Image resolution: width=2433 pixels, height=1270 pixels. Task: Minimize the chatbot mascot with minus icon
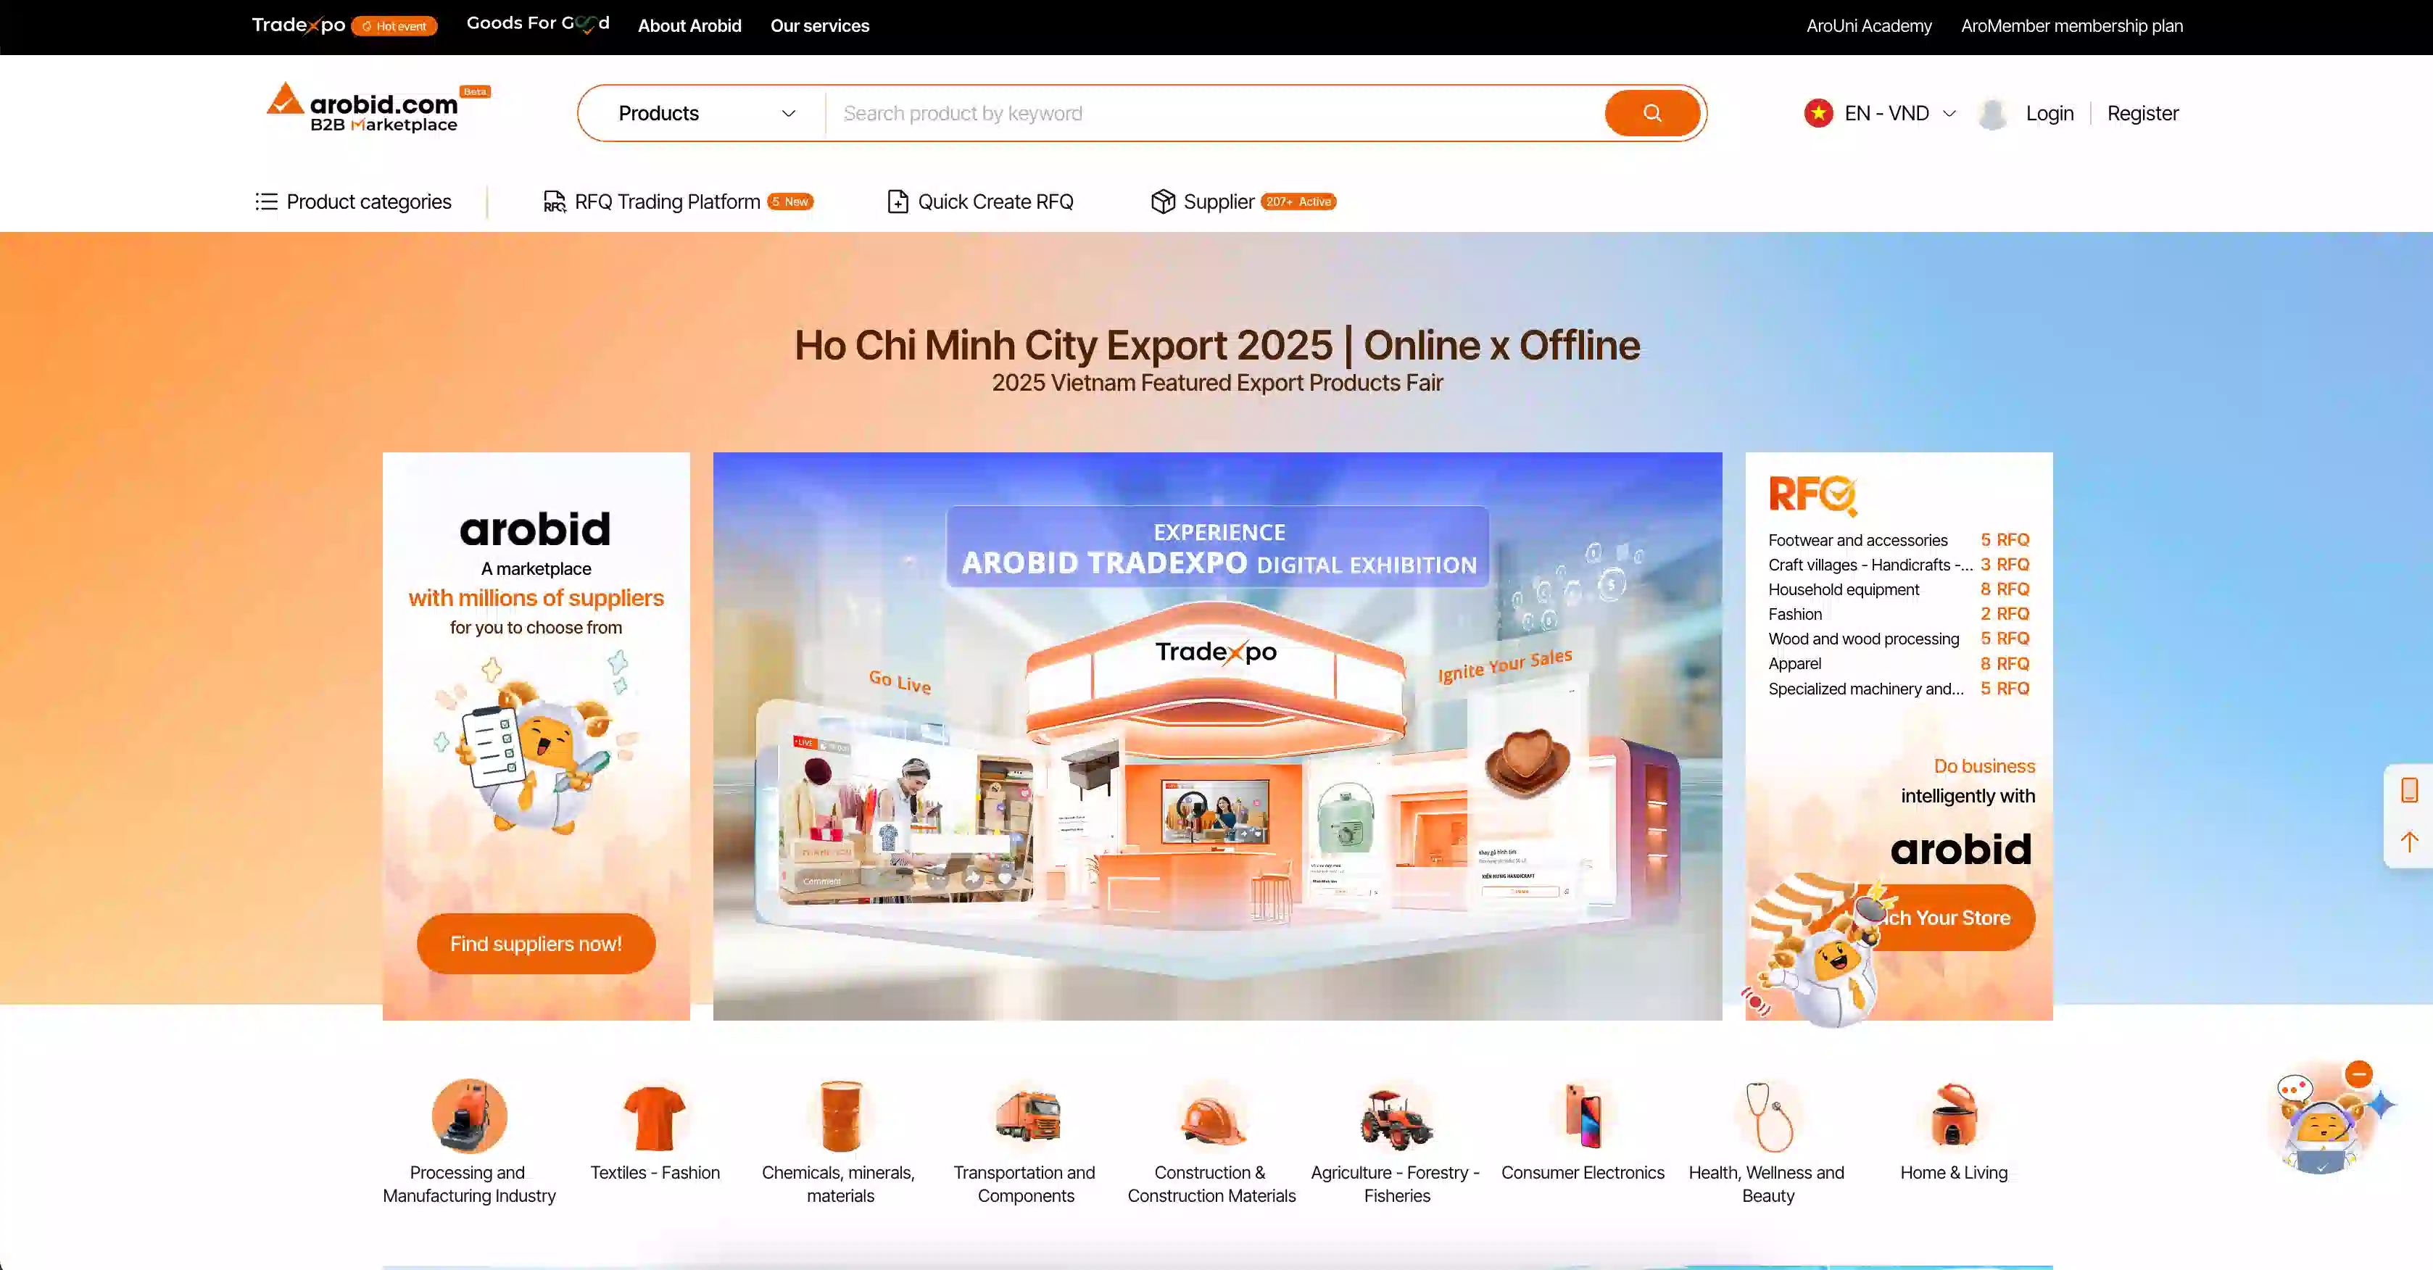point(2358,1074)
